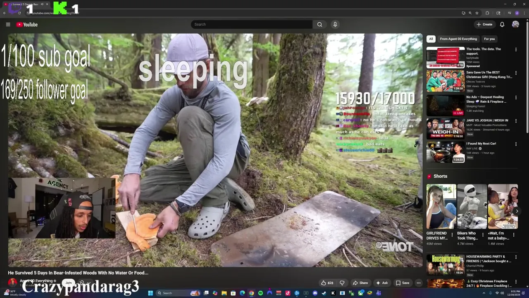Open menu for 'JAKE VS JOSHUA' video
Image resolution: width=529 pixels, height=298 pixels.
click(x=516, y=121)
